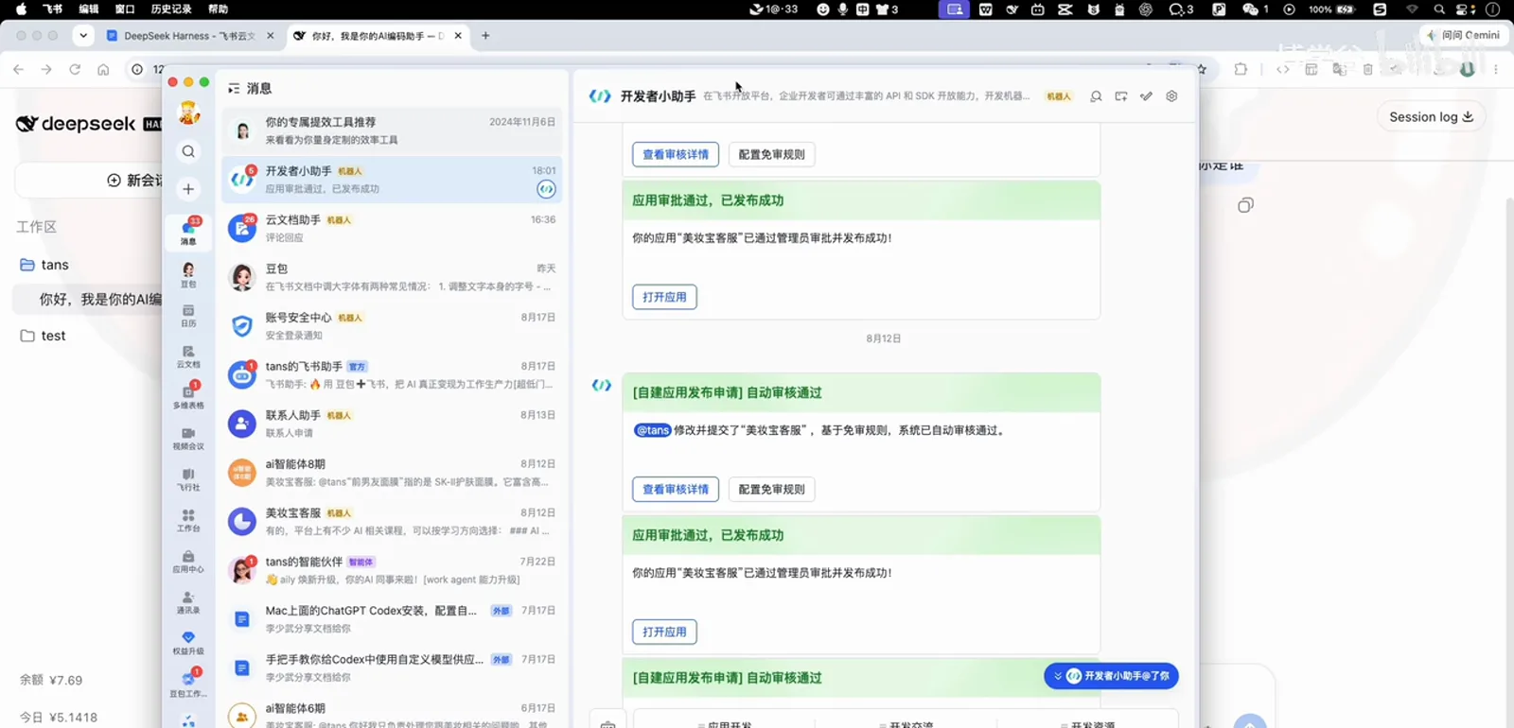Open tans的智能伙伴 conversation
Image resolution: width=1514 pixels, height=728 pixels.
point(393,570)
